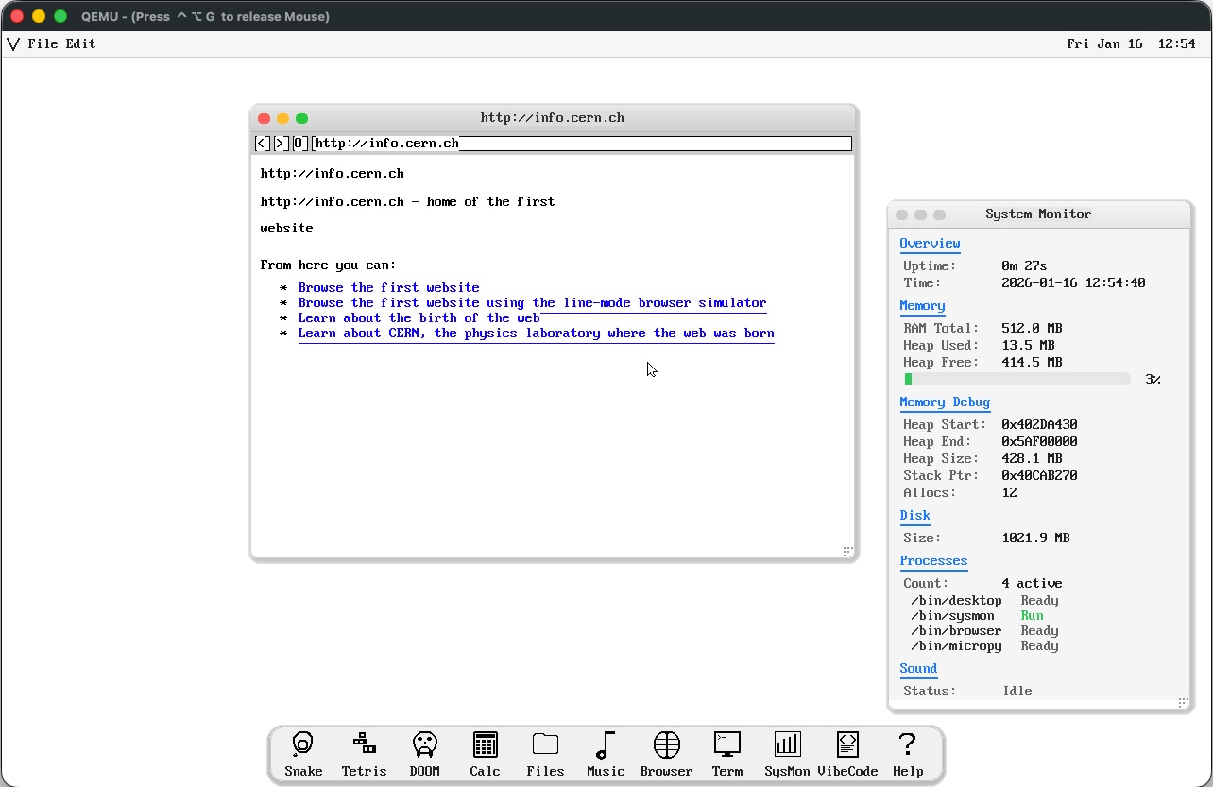The width and height of the screenshot is (1213, 787).
Task: Open the Edit menu
Action: 80,43
